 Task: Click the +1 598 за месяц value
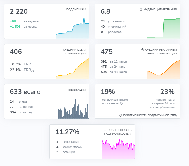23,27
